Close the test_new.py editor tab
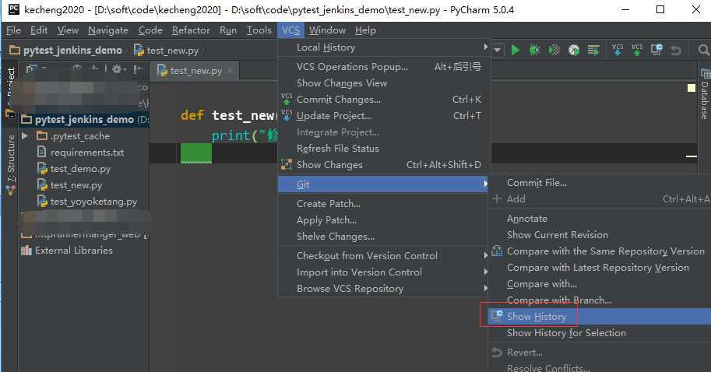Image resolution: width=711 pixels, height=372 pixels. tap(230, 71)
